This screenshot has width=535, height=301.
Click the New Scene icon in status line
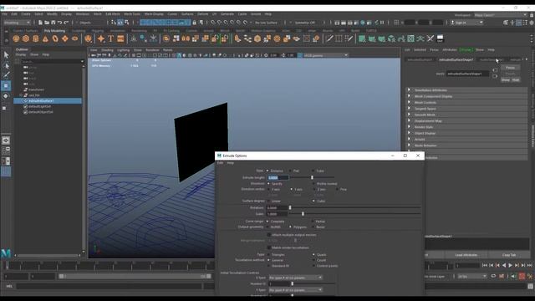[x=40, y=23]
